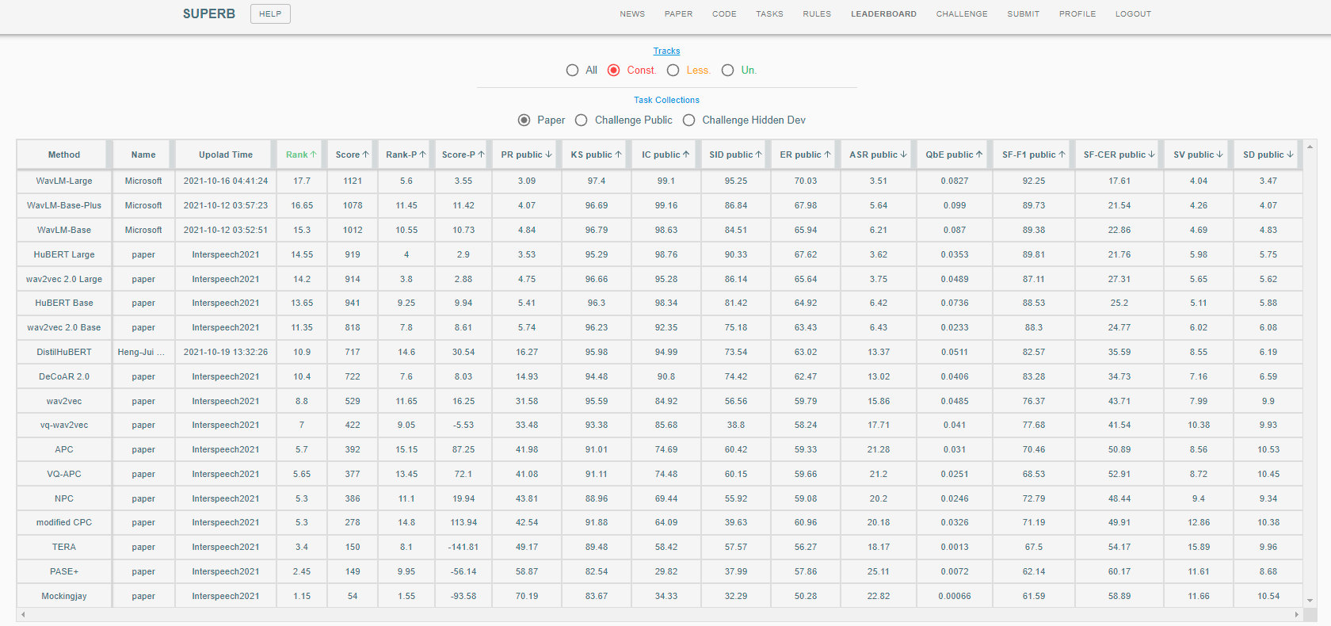Open the RULES page

(x=817, y=14)
